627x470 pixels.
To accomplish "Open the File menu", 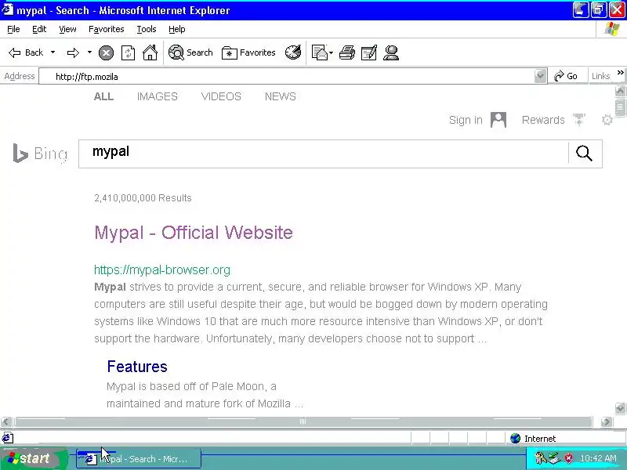I will coord(13,29).
